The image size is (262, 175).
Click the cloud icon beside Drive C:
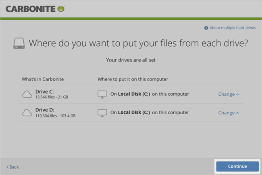pyautogui.click(x=27, y=94)
